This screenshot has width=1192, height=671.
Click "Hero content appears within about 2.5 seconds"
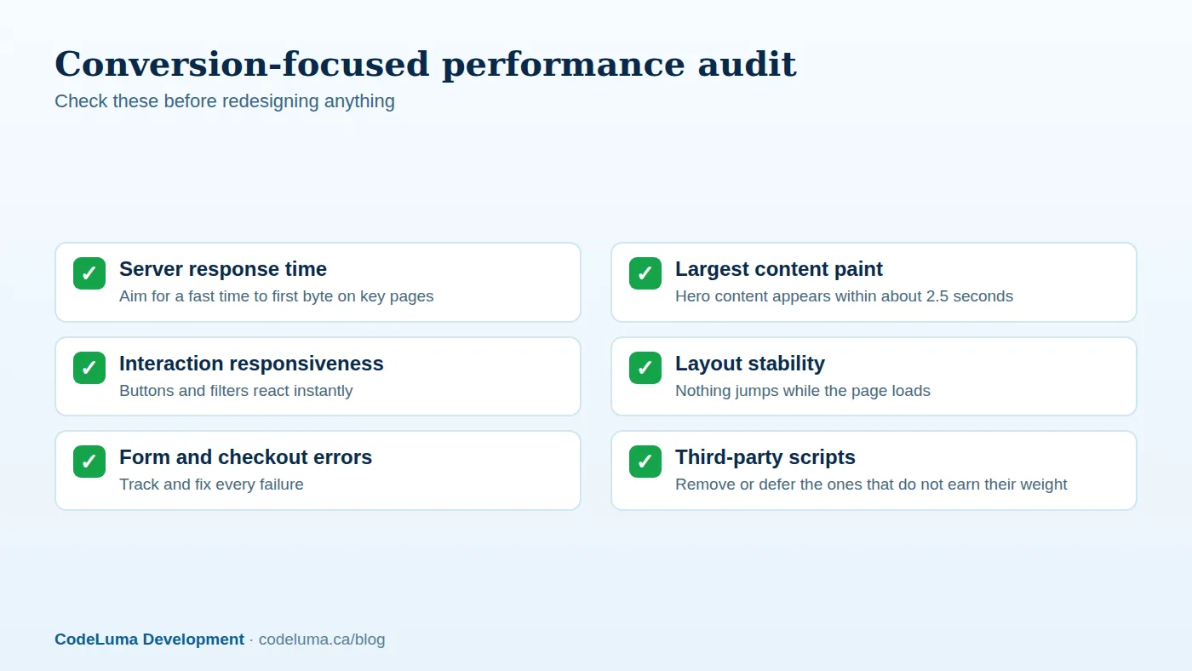tap(844, 296)
